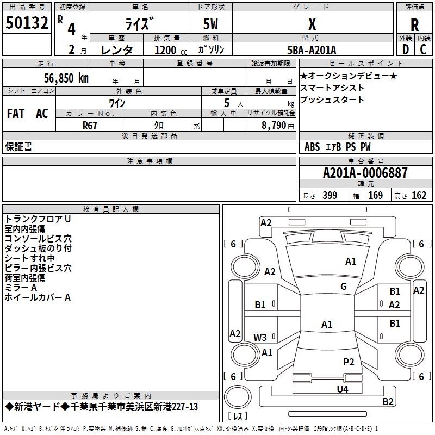Click equipment line ABS エアB PS PW
The height and width of the screenshot is (435, 435).
(337, 147)
